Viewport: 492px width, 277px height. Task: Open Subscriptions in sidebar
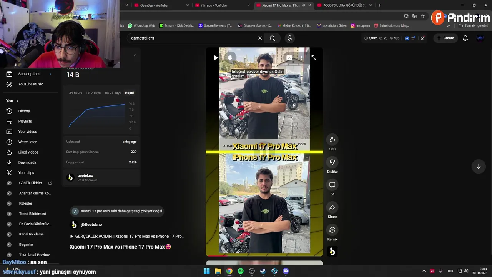[29, 74]
